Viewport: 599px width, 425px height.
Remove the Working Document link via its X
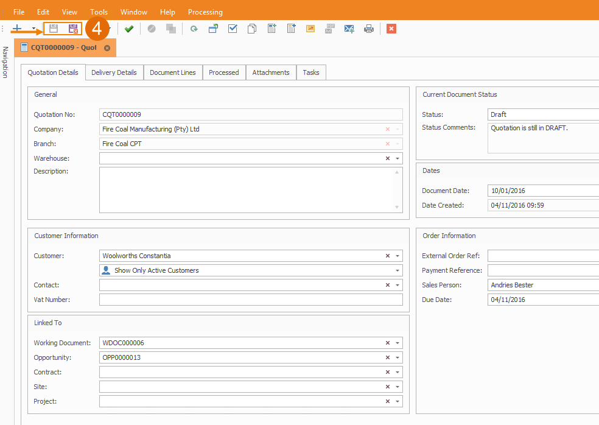pos(387,343)
